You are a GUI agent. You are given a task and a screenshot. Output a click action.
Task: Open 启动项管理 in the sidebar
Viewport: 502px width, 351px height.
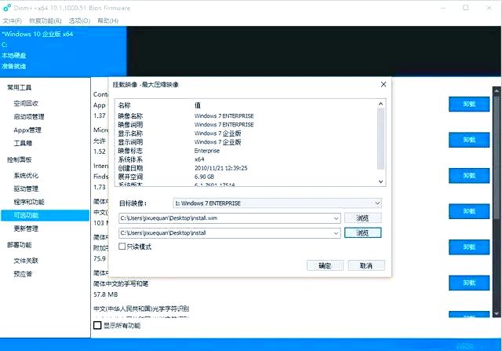(29, 117)
